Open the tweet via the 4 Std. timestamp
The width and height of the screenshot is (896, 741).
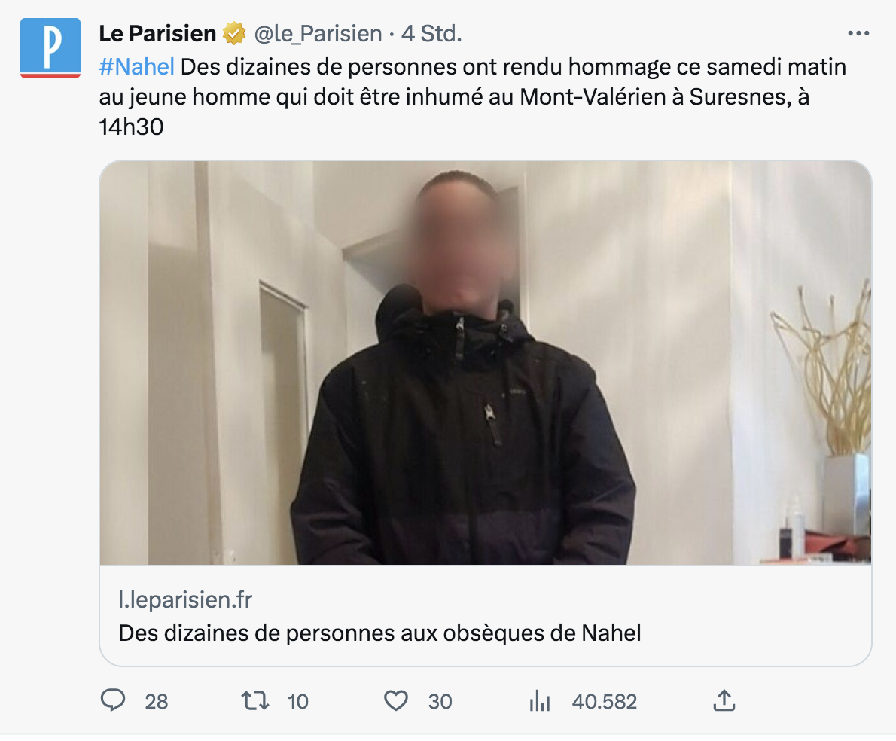point(431,34)
